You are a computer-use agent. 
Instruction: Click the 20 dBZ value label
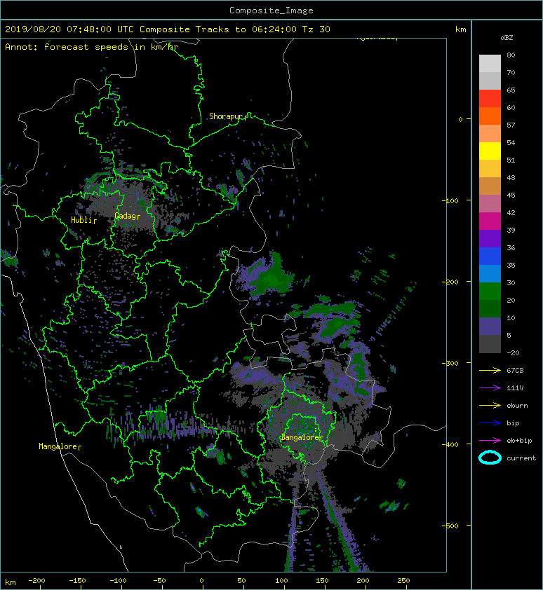pyautogui.click(x=511, y=301)
